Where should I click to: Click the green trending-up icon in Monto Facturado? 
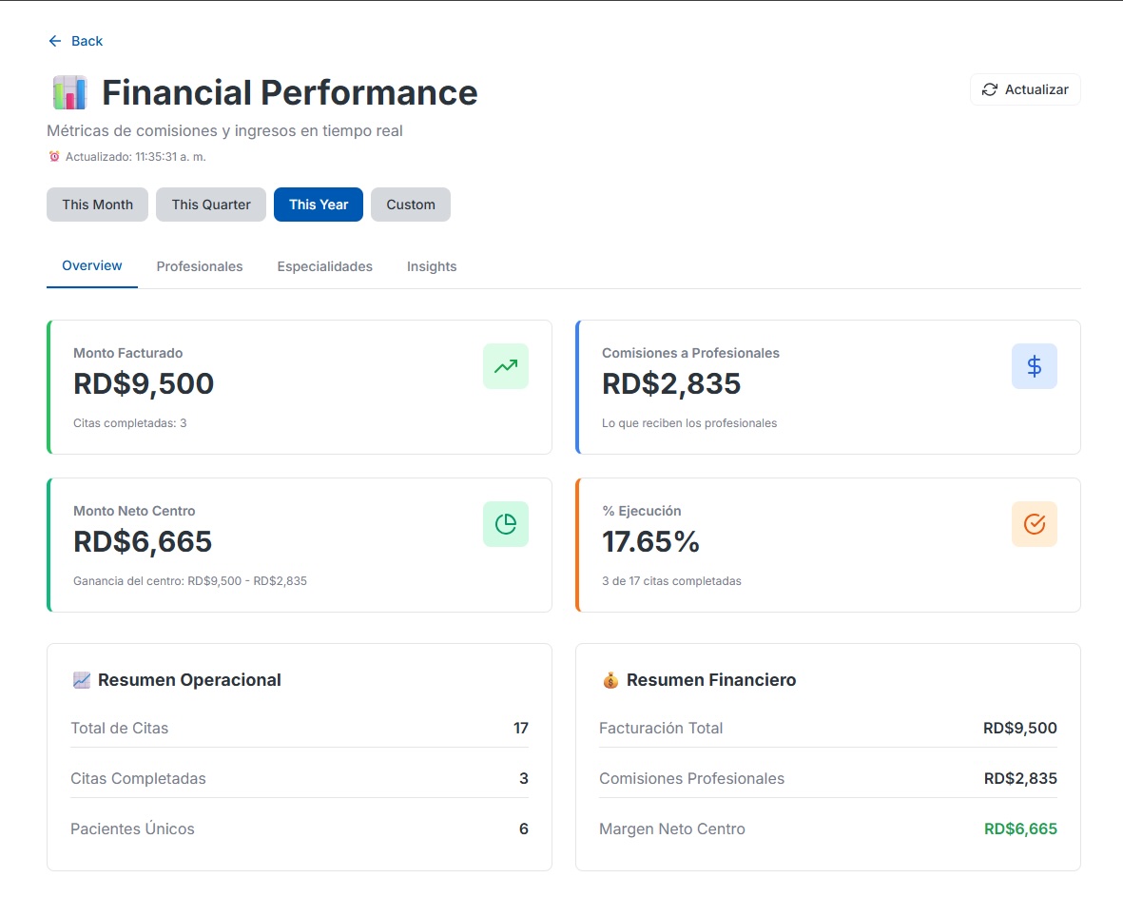pyautogui.click(x=506, y=366)
